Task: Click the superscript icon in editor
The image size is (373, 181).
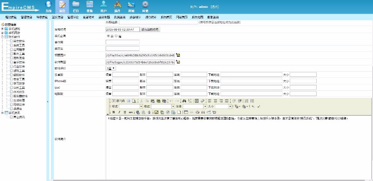Action: (x=259, y=106)
